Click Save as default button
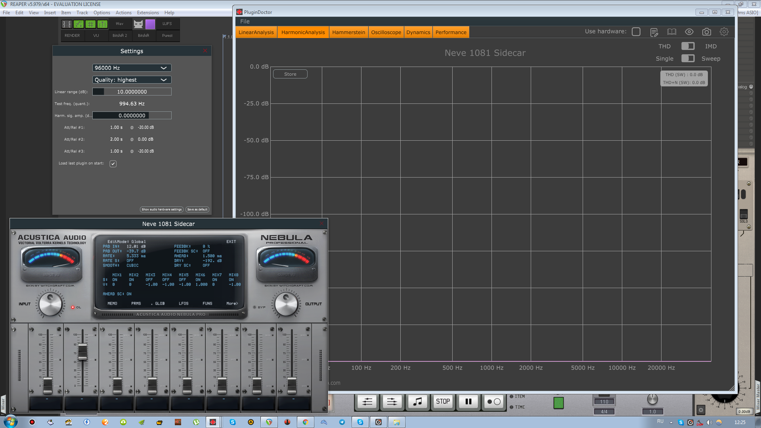 (197, 209)
